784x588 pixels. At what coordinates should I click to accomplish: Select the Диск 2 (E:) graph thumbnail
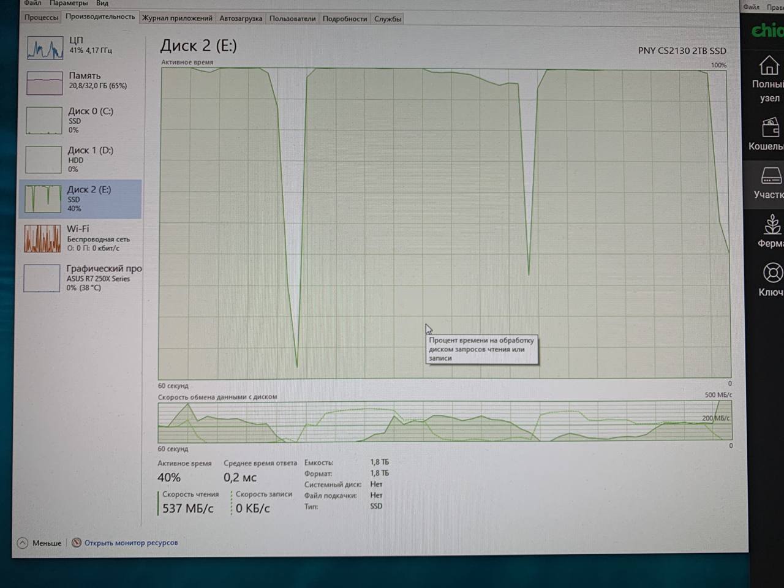click(42, 198)
